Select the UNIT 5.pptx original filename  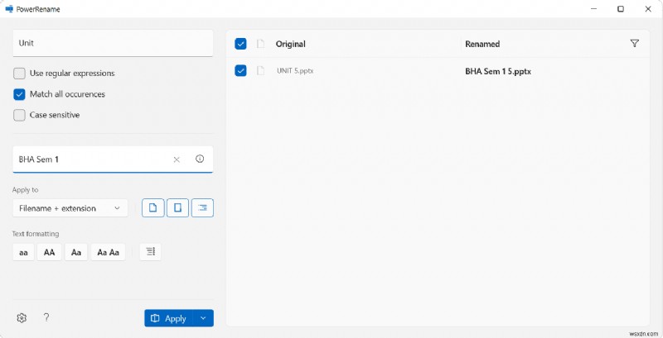pyautogui.click(x=295, y=71)
